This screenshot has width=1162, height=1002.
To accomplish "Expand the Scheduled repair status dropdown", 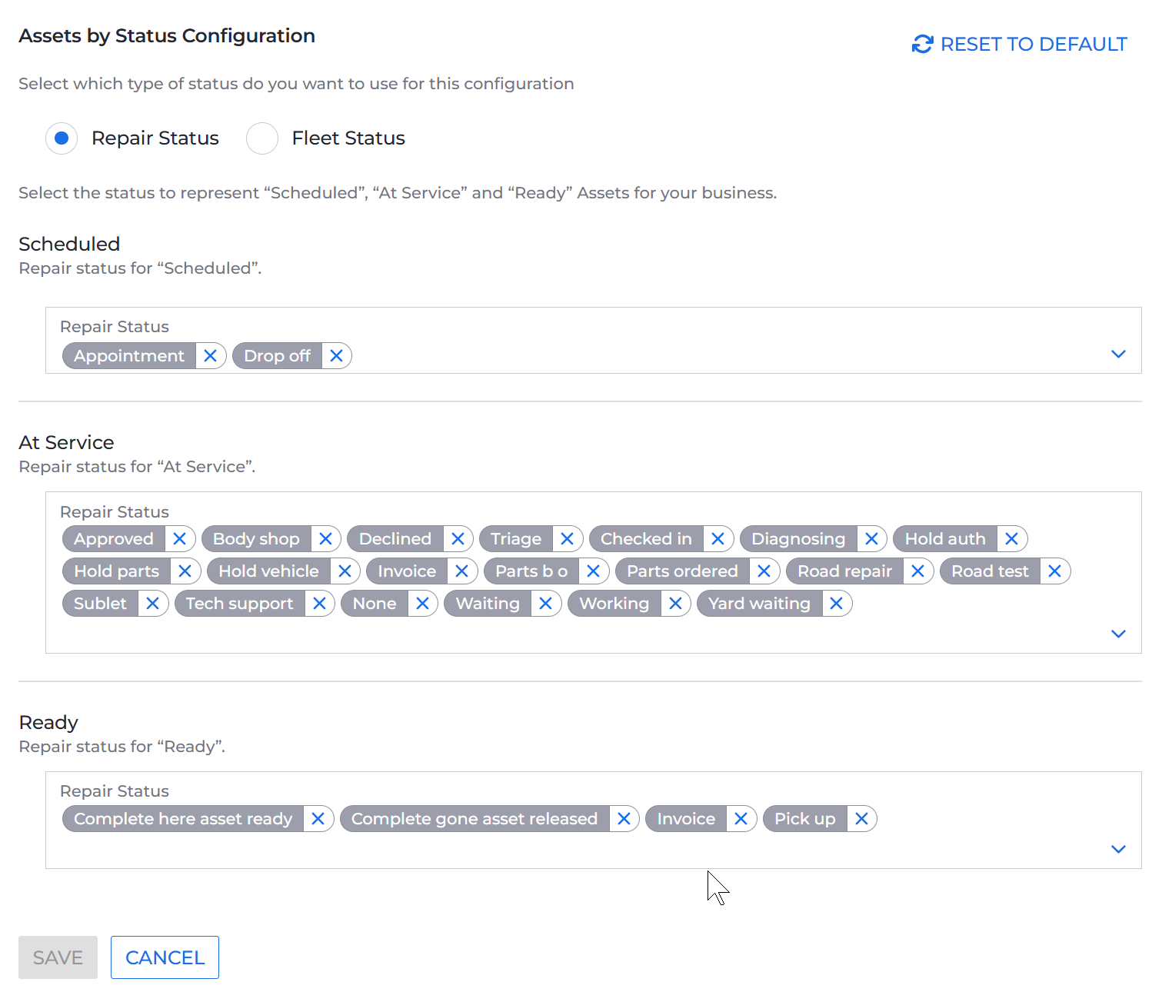I will [1118, 354].
